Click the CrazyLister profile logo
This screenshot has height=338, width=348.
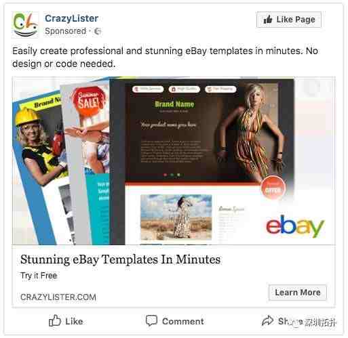point(25,24)
